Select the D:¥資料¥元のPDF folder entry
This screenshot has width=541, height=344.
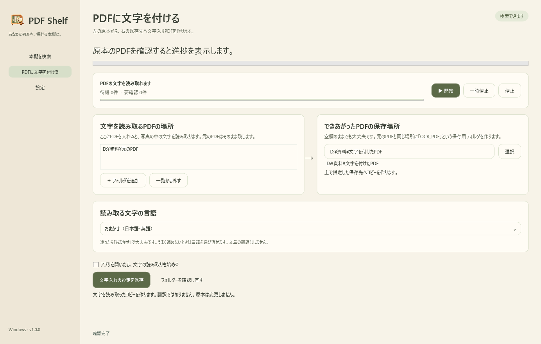(199, 149)
